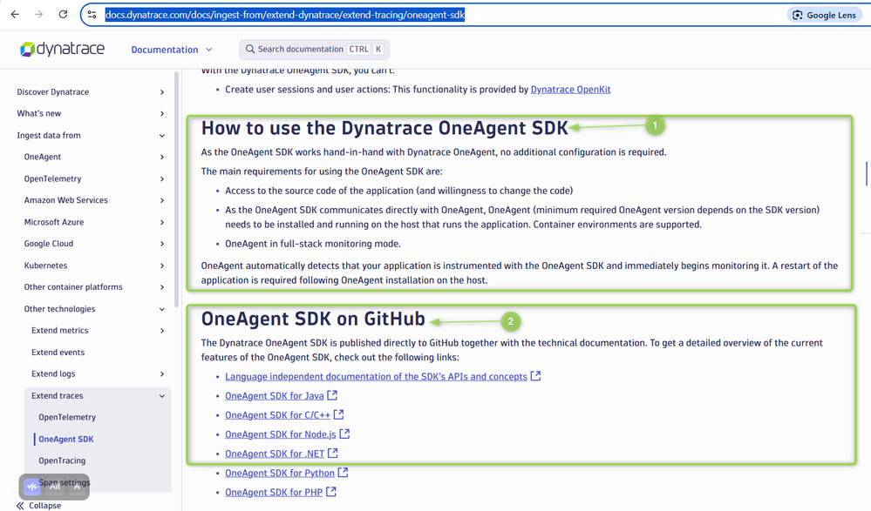Image resolution: width=871 pixels, height=511 pixels.
Task: Open Span settings sidebar item
Action: pos(65,482)
